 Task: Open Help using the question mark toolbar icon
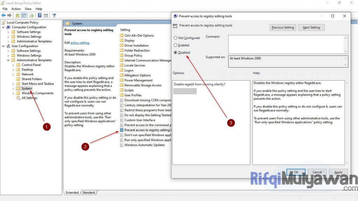pyautogui.click(x=40, y=15)
